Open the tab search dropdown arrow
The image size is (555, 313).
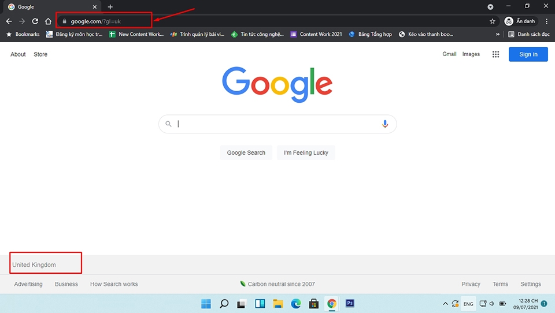[490, 7]
